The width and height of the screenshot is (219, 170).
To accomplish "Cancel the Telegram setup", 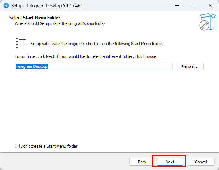I will (201, 162).
